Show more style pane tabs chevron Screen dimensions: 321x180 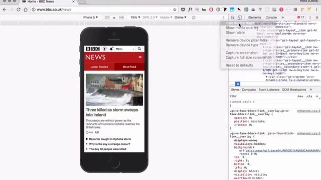[311, 90]
